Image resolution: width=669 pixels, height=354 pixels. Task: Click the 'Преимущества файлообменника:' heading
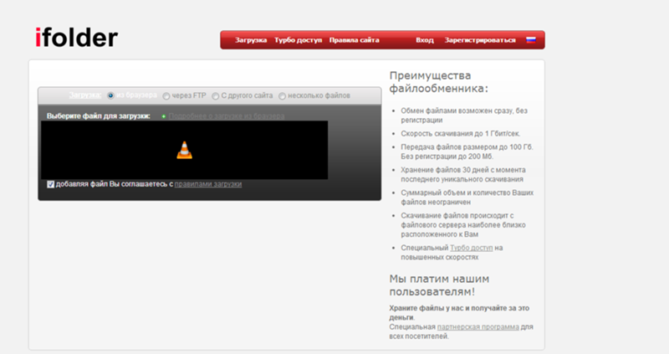pos(438,82)
